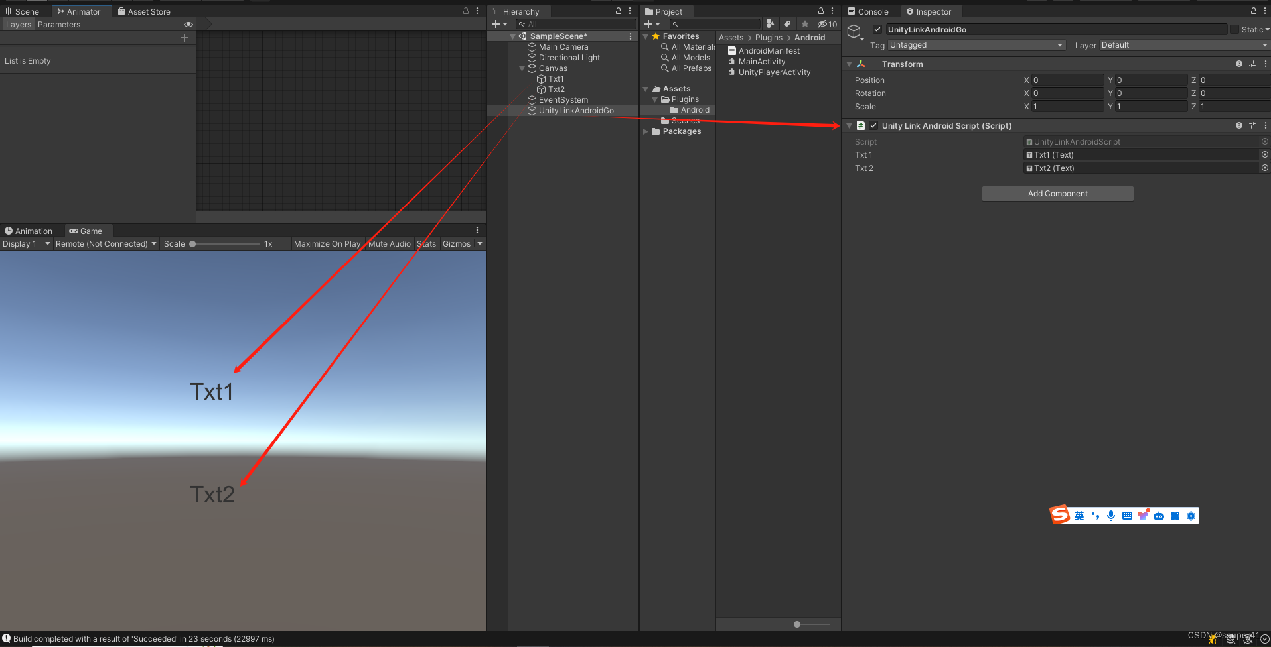
Task: Collapse the Canvas item in the Hierarchy
Action: pos(522,68)
